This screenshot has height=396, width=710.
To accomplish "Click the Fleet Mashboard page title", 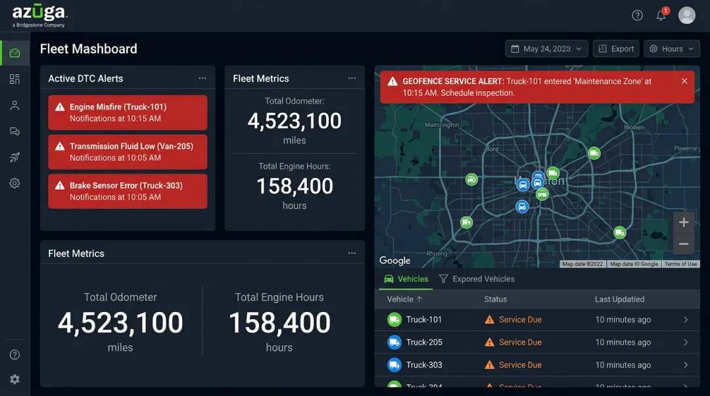I will pos(88,49).
